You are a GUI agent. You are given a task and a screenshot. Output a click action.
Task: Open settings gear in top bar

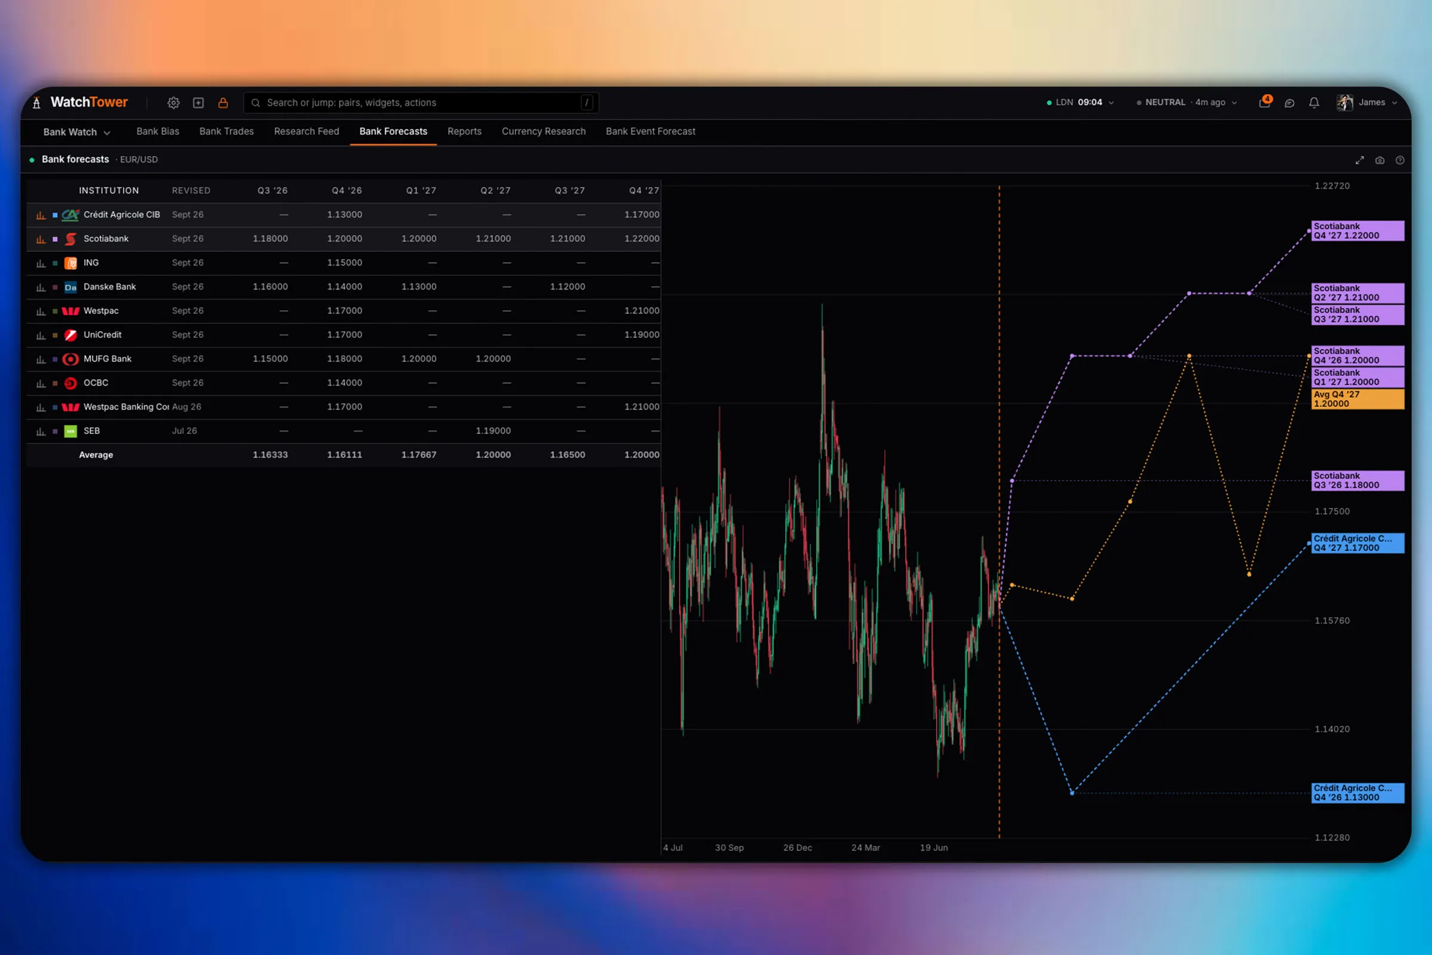point(174,103)
